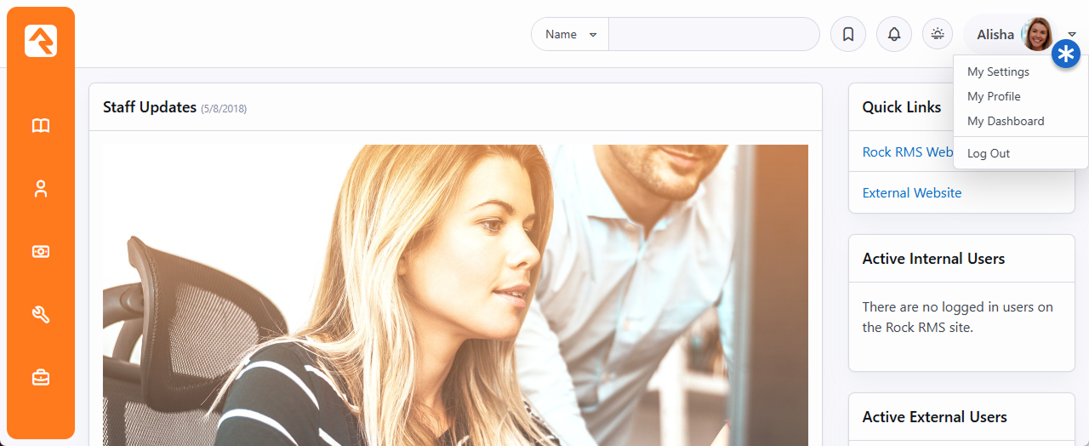Open the book icon in sidebar

pyautogui.click(x=41, y=126)
